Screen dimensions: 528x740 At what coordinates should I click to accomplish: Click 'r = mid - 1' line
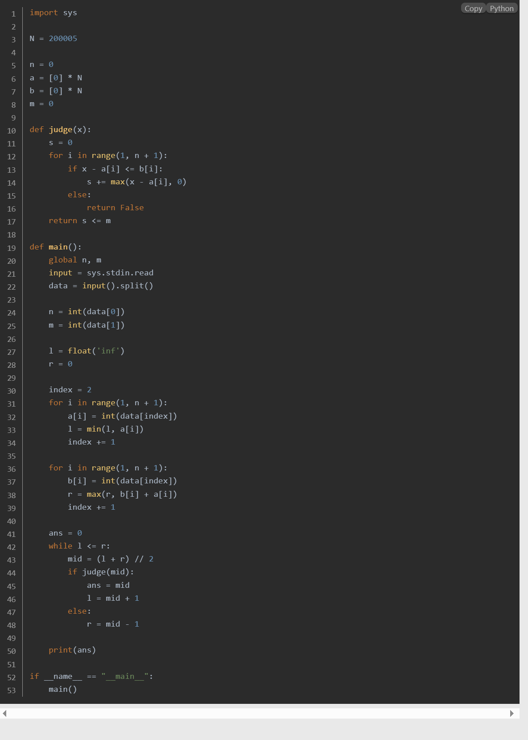click(x=113, y=624)
